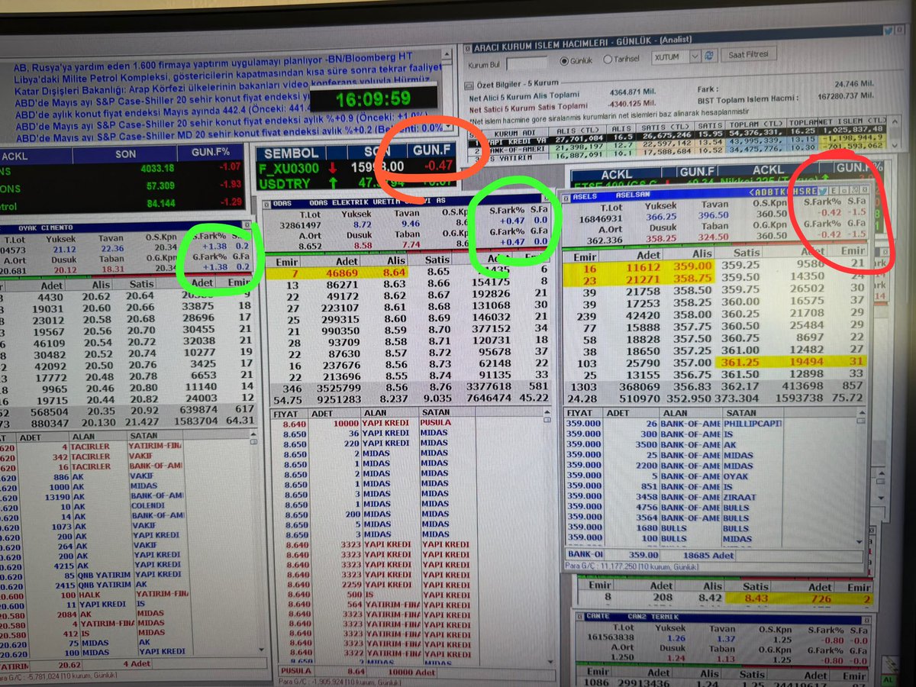The width and height of the screenshot is (916, 687).
Task: Click ASELS bid price 358.75
Action: [x=692, y=279]
